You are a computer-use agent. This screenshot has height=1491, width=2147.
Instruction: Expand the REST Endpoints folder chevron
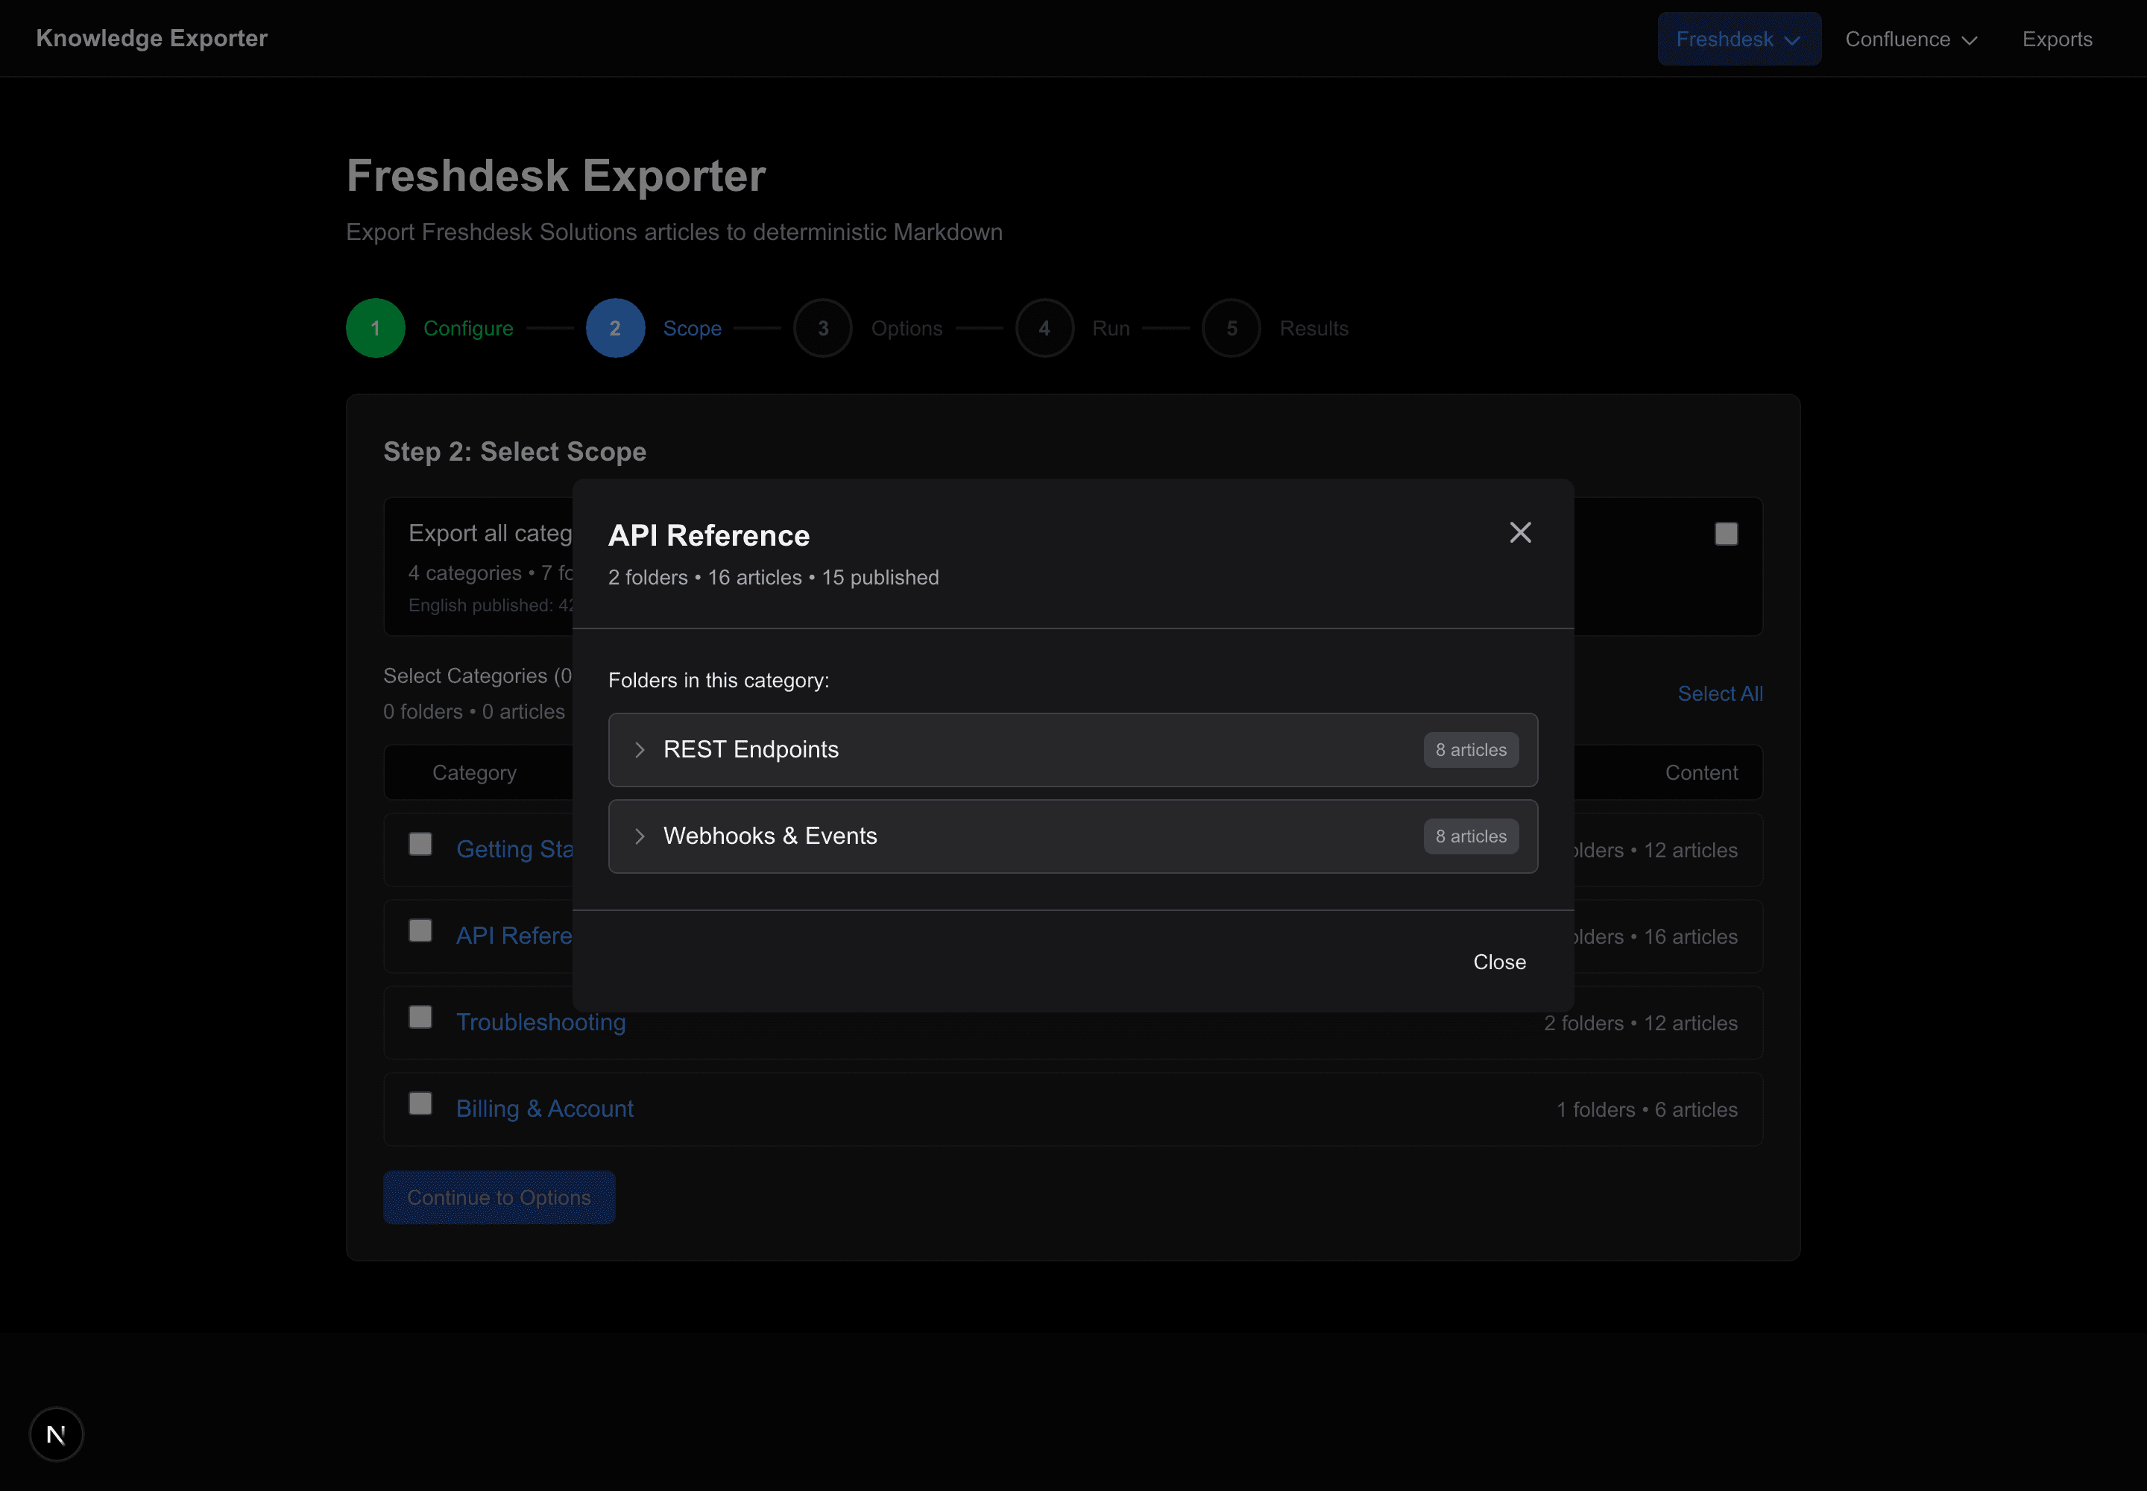coord(640,750)
